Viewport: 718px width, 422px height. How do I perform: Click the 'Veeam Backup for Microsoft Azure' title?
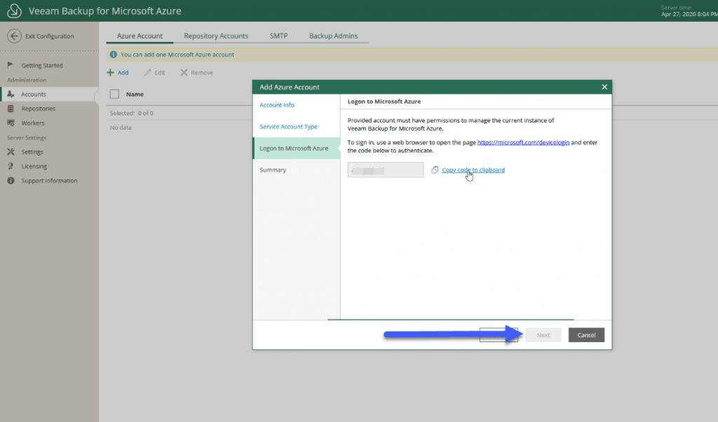click(x=105, y=11)
